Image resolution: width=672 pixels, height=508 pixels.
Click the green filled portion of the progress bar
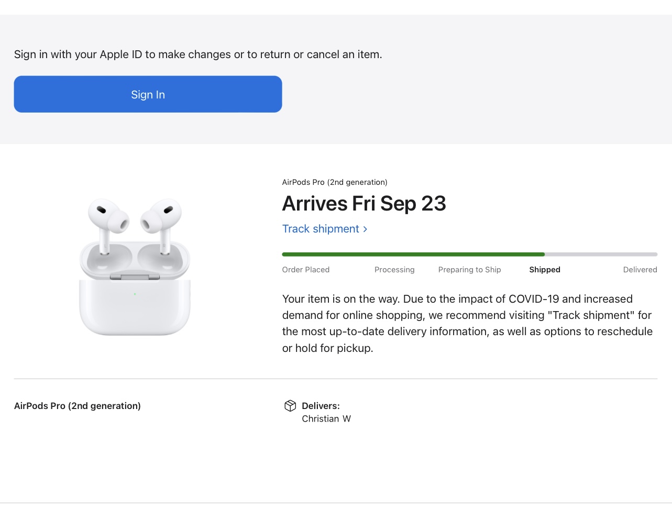tap(413, 255)
